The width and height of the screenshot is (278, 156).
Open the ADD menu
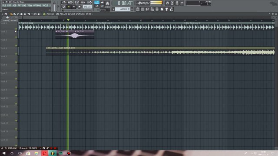pos(14,6)
